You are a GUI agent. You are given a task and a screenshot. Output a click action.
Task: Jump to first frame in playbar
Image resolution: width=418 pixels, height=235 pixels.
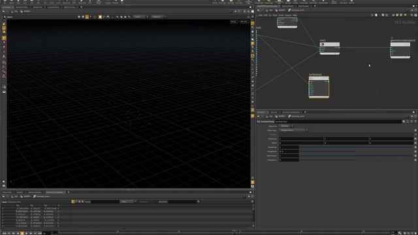pos(5,233)
